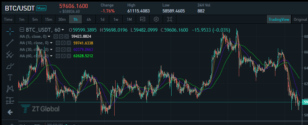Select the 1w interval
Viewport: 308px width, 125px height.
point(116,19)
